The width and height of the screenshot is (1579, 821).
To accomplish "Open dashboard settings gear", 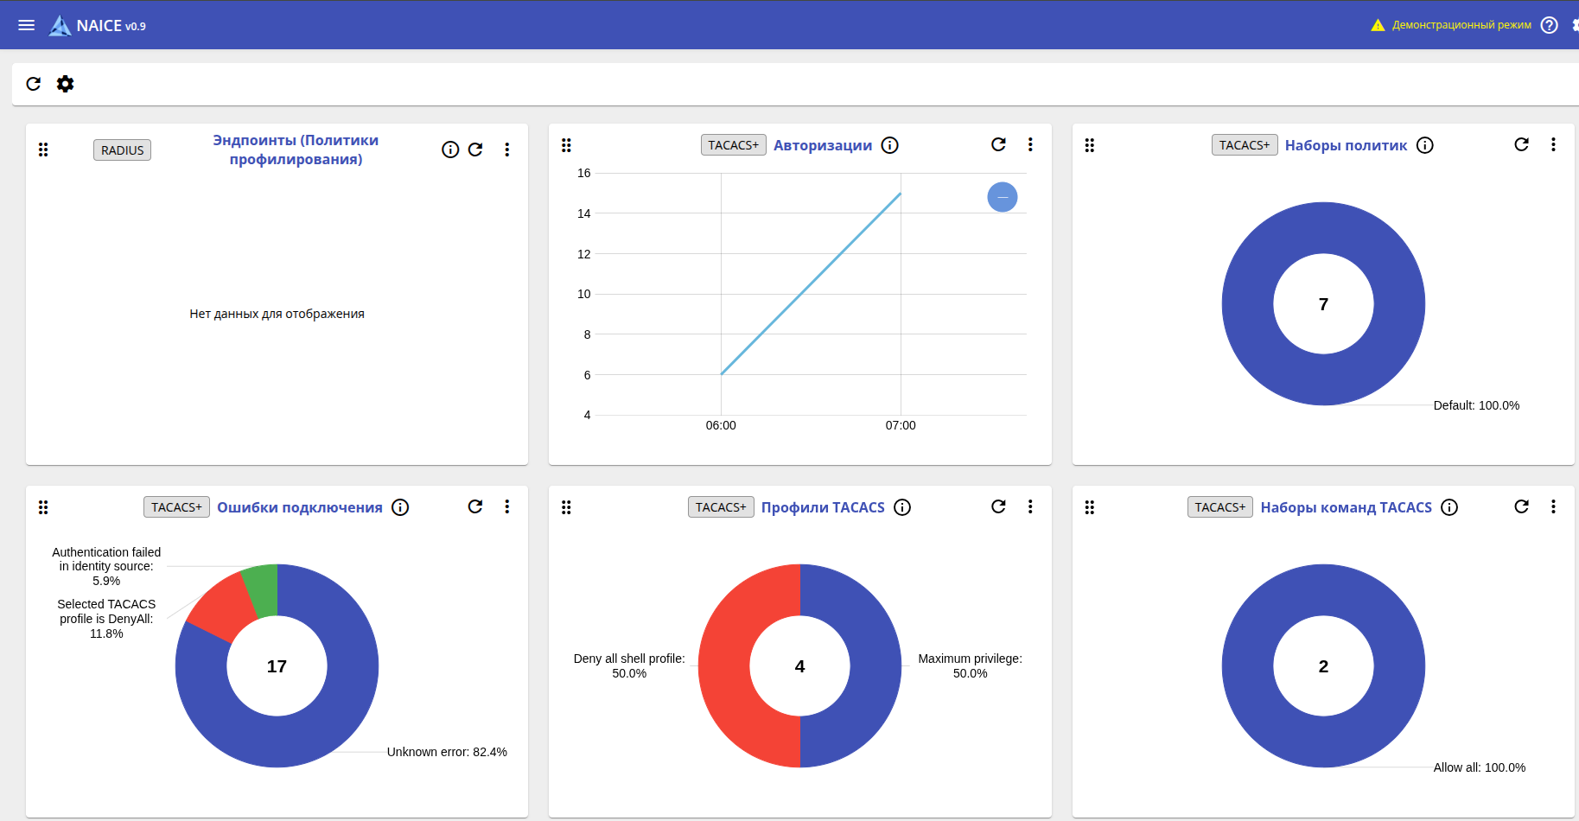I will click(65, 84).
